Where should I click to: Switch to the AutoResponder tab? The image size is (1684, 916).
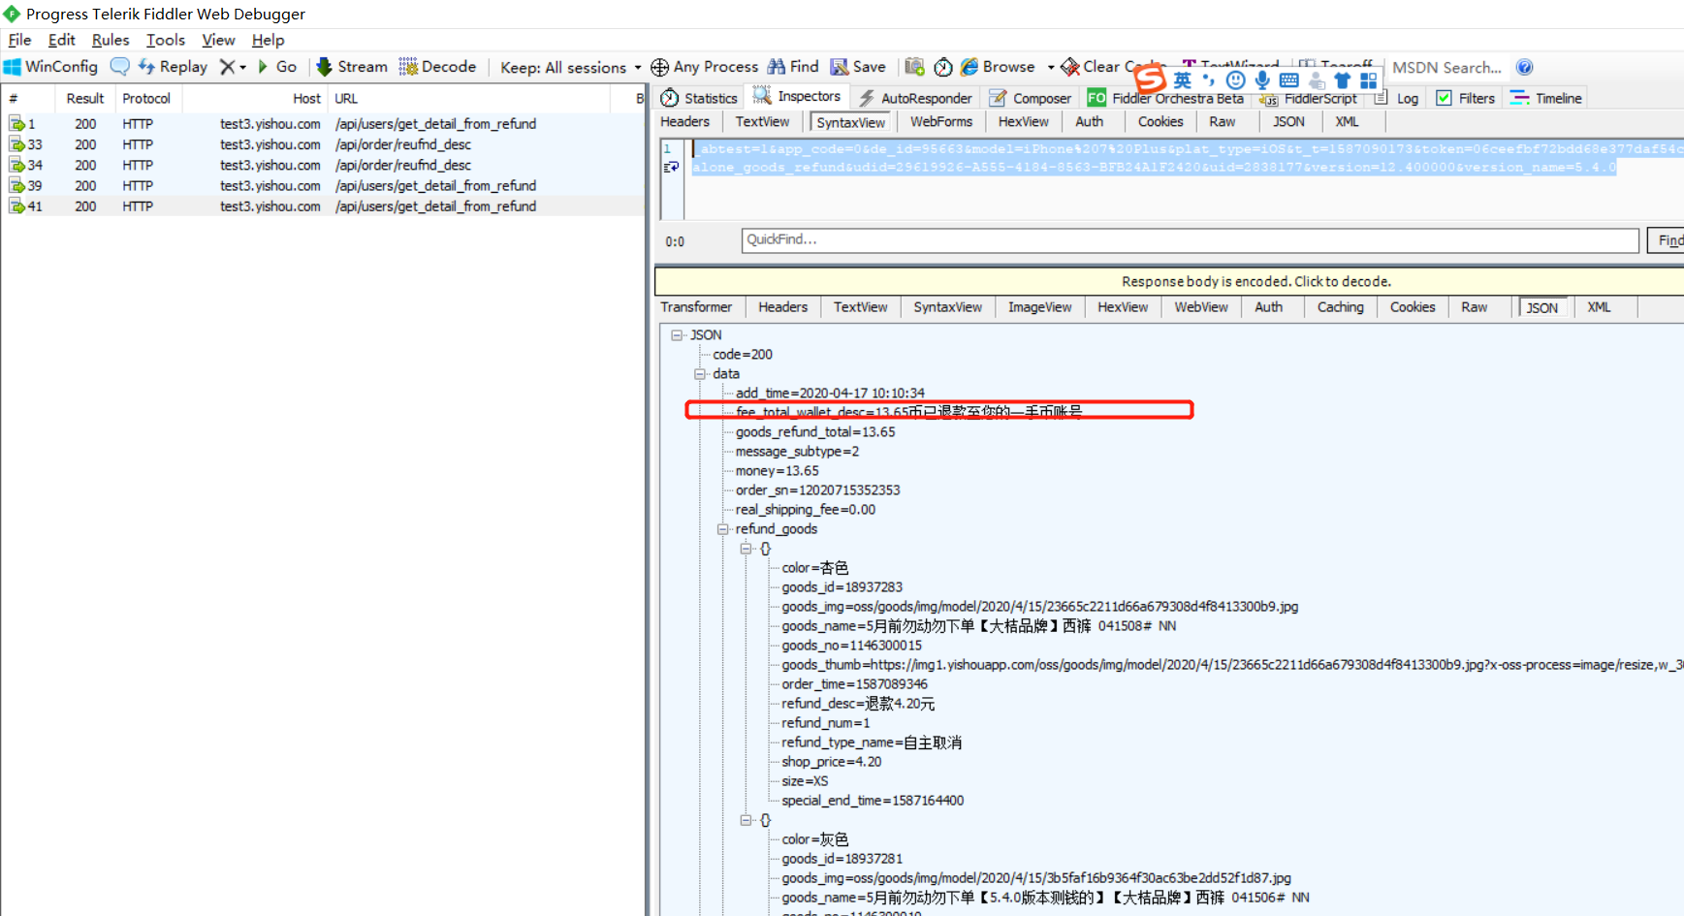tap(915, 98)
